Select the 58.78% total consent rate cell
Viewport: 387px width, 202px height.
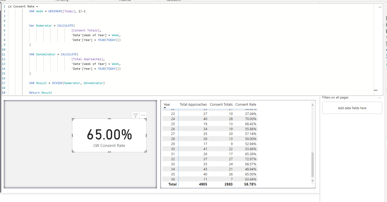click(250, 184)
